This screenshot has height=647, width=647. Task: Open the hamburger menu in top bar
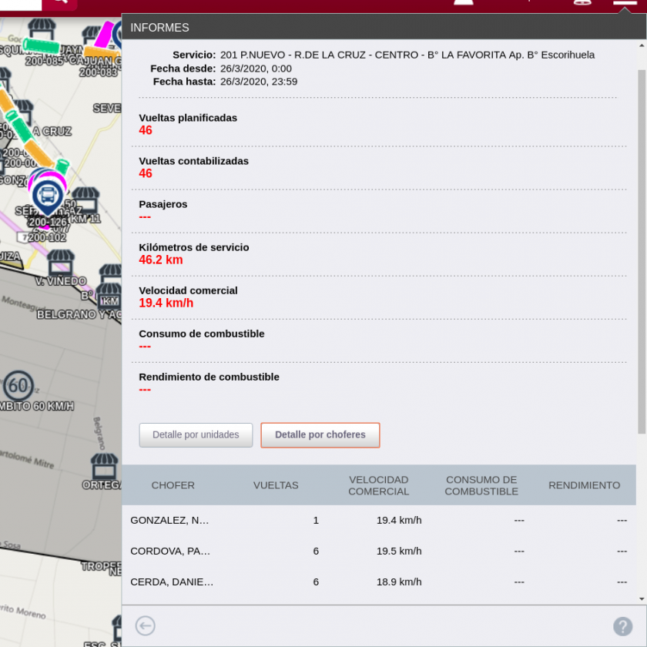(x=625, y=3)
